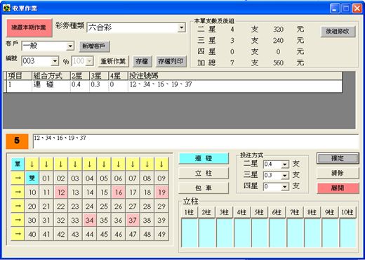The height and width of the screenshot is (260, 365).
Task: Open the 客戶 一般 dropdown
Action: (70, 46)
